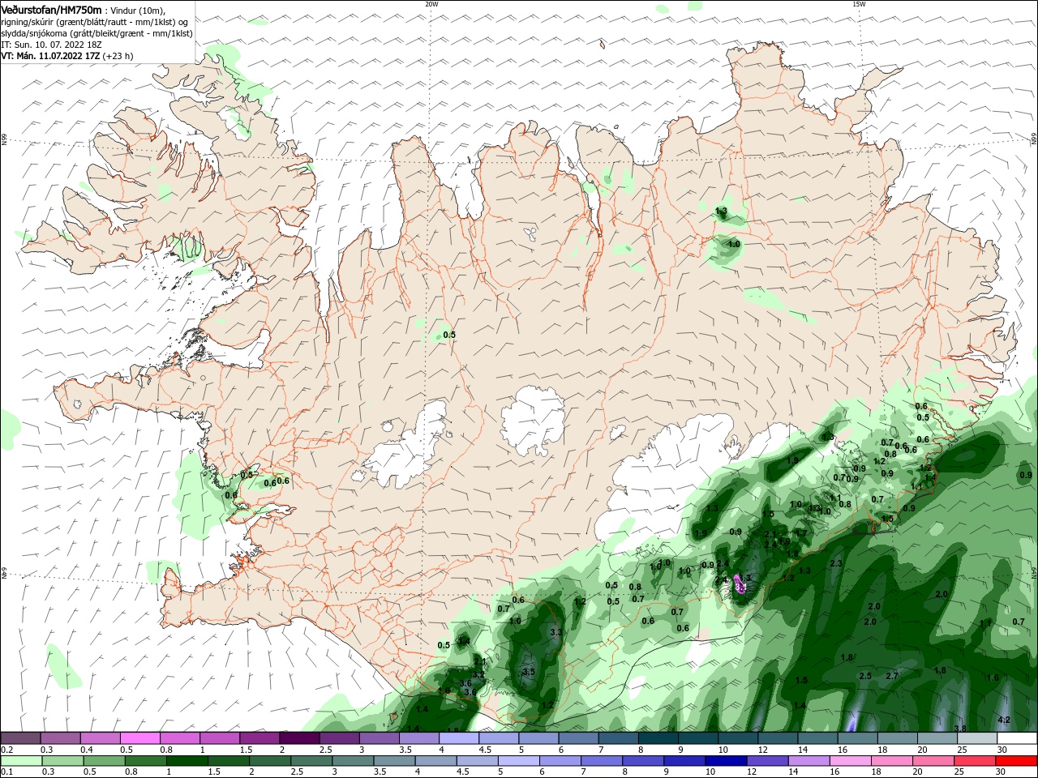
Task: Click the Veðurstofan/HM750m title text
Action: [x=51, y=9]
